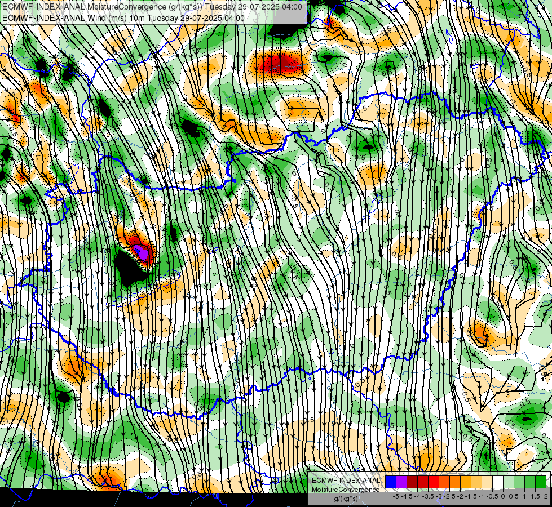
Task: Click the purple legend color swatch
Action: coord(401,482)
